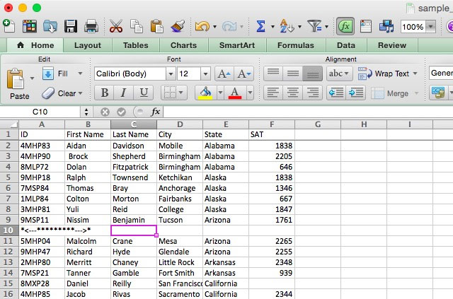453x299 pixels.
Task: Toggle Bold formatting
Action: coord(105,93)
